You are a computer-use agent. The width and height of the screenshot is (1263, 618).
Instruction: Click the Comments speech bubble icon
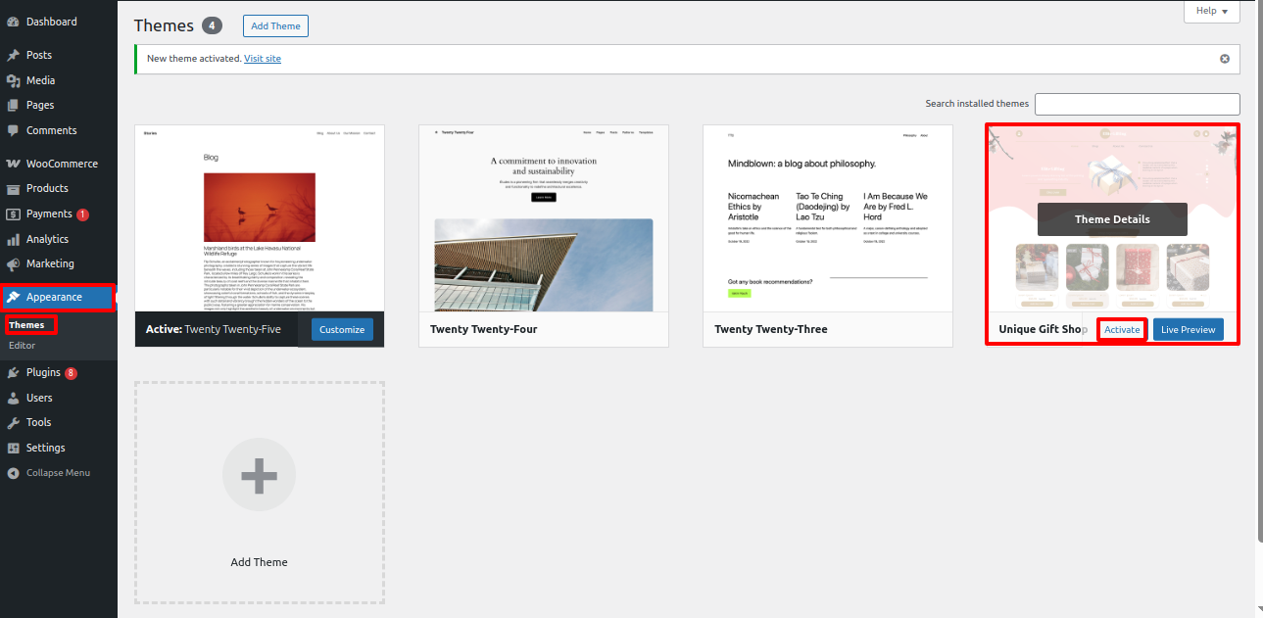(x=13, y=130)
